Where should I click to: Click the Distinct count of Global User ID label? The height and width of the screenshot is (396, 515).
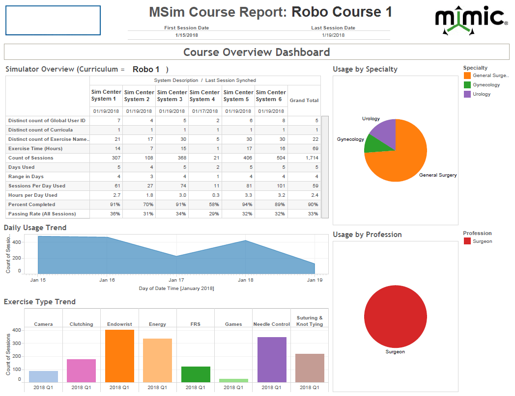coord(47,120)
